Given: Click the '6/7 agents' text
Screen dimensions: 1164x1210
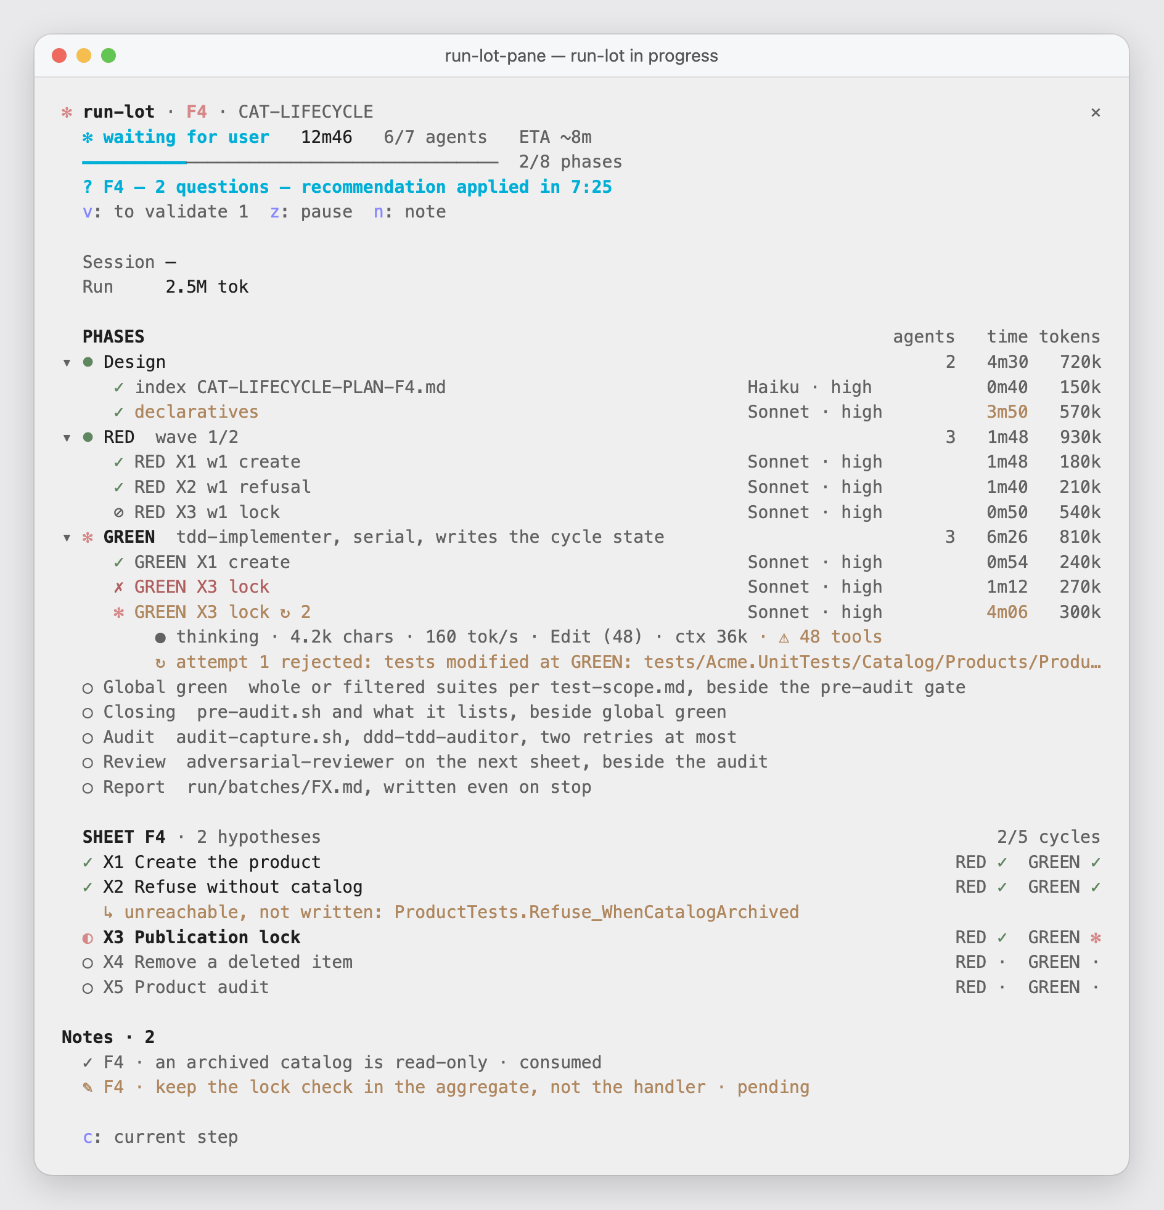Looking at the screenshot, I should coord(435,137).
